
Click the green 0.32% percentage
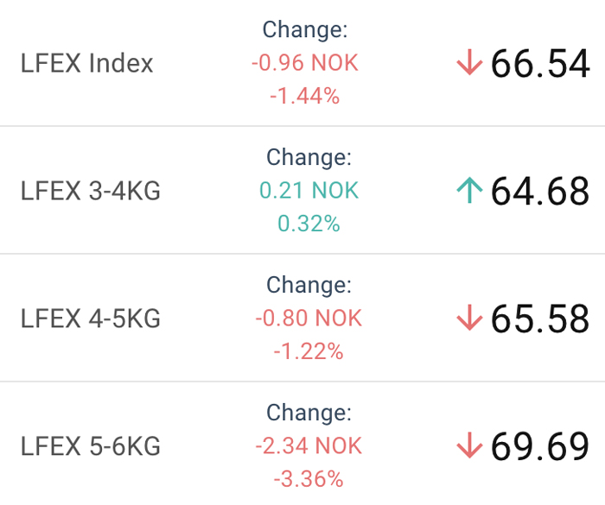[x=309, y=224]
